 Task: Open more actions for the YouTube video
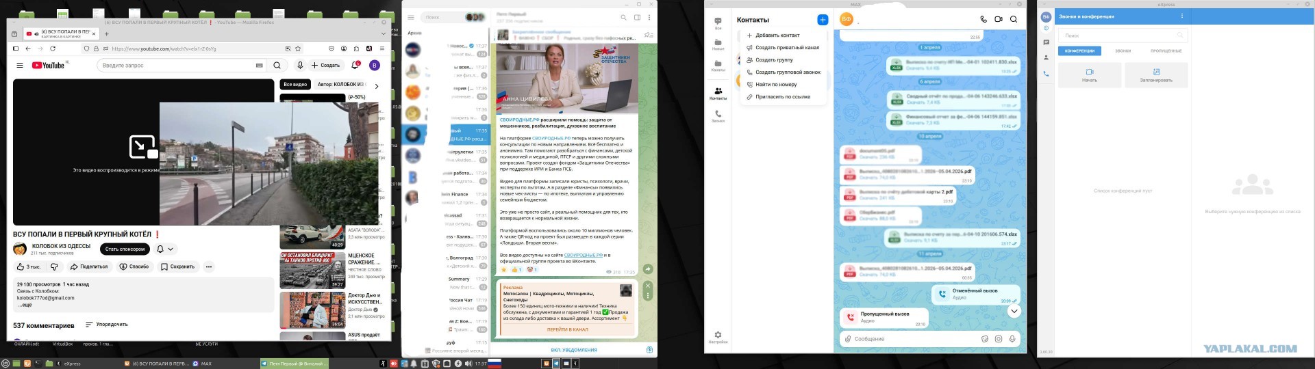209,266
